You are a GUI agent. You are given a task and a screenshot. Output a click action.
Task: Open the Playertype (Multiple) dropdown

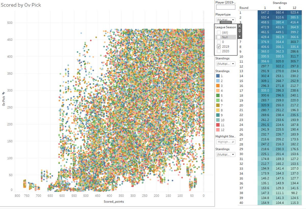pyautogui.click(x=233, y=20)
